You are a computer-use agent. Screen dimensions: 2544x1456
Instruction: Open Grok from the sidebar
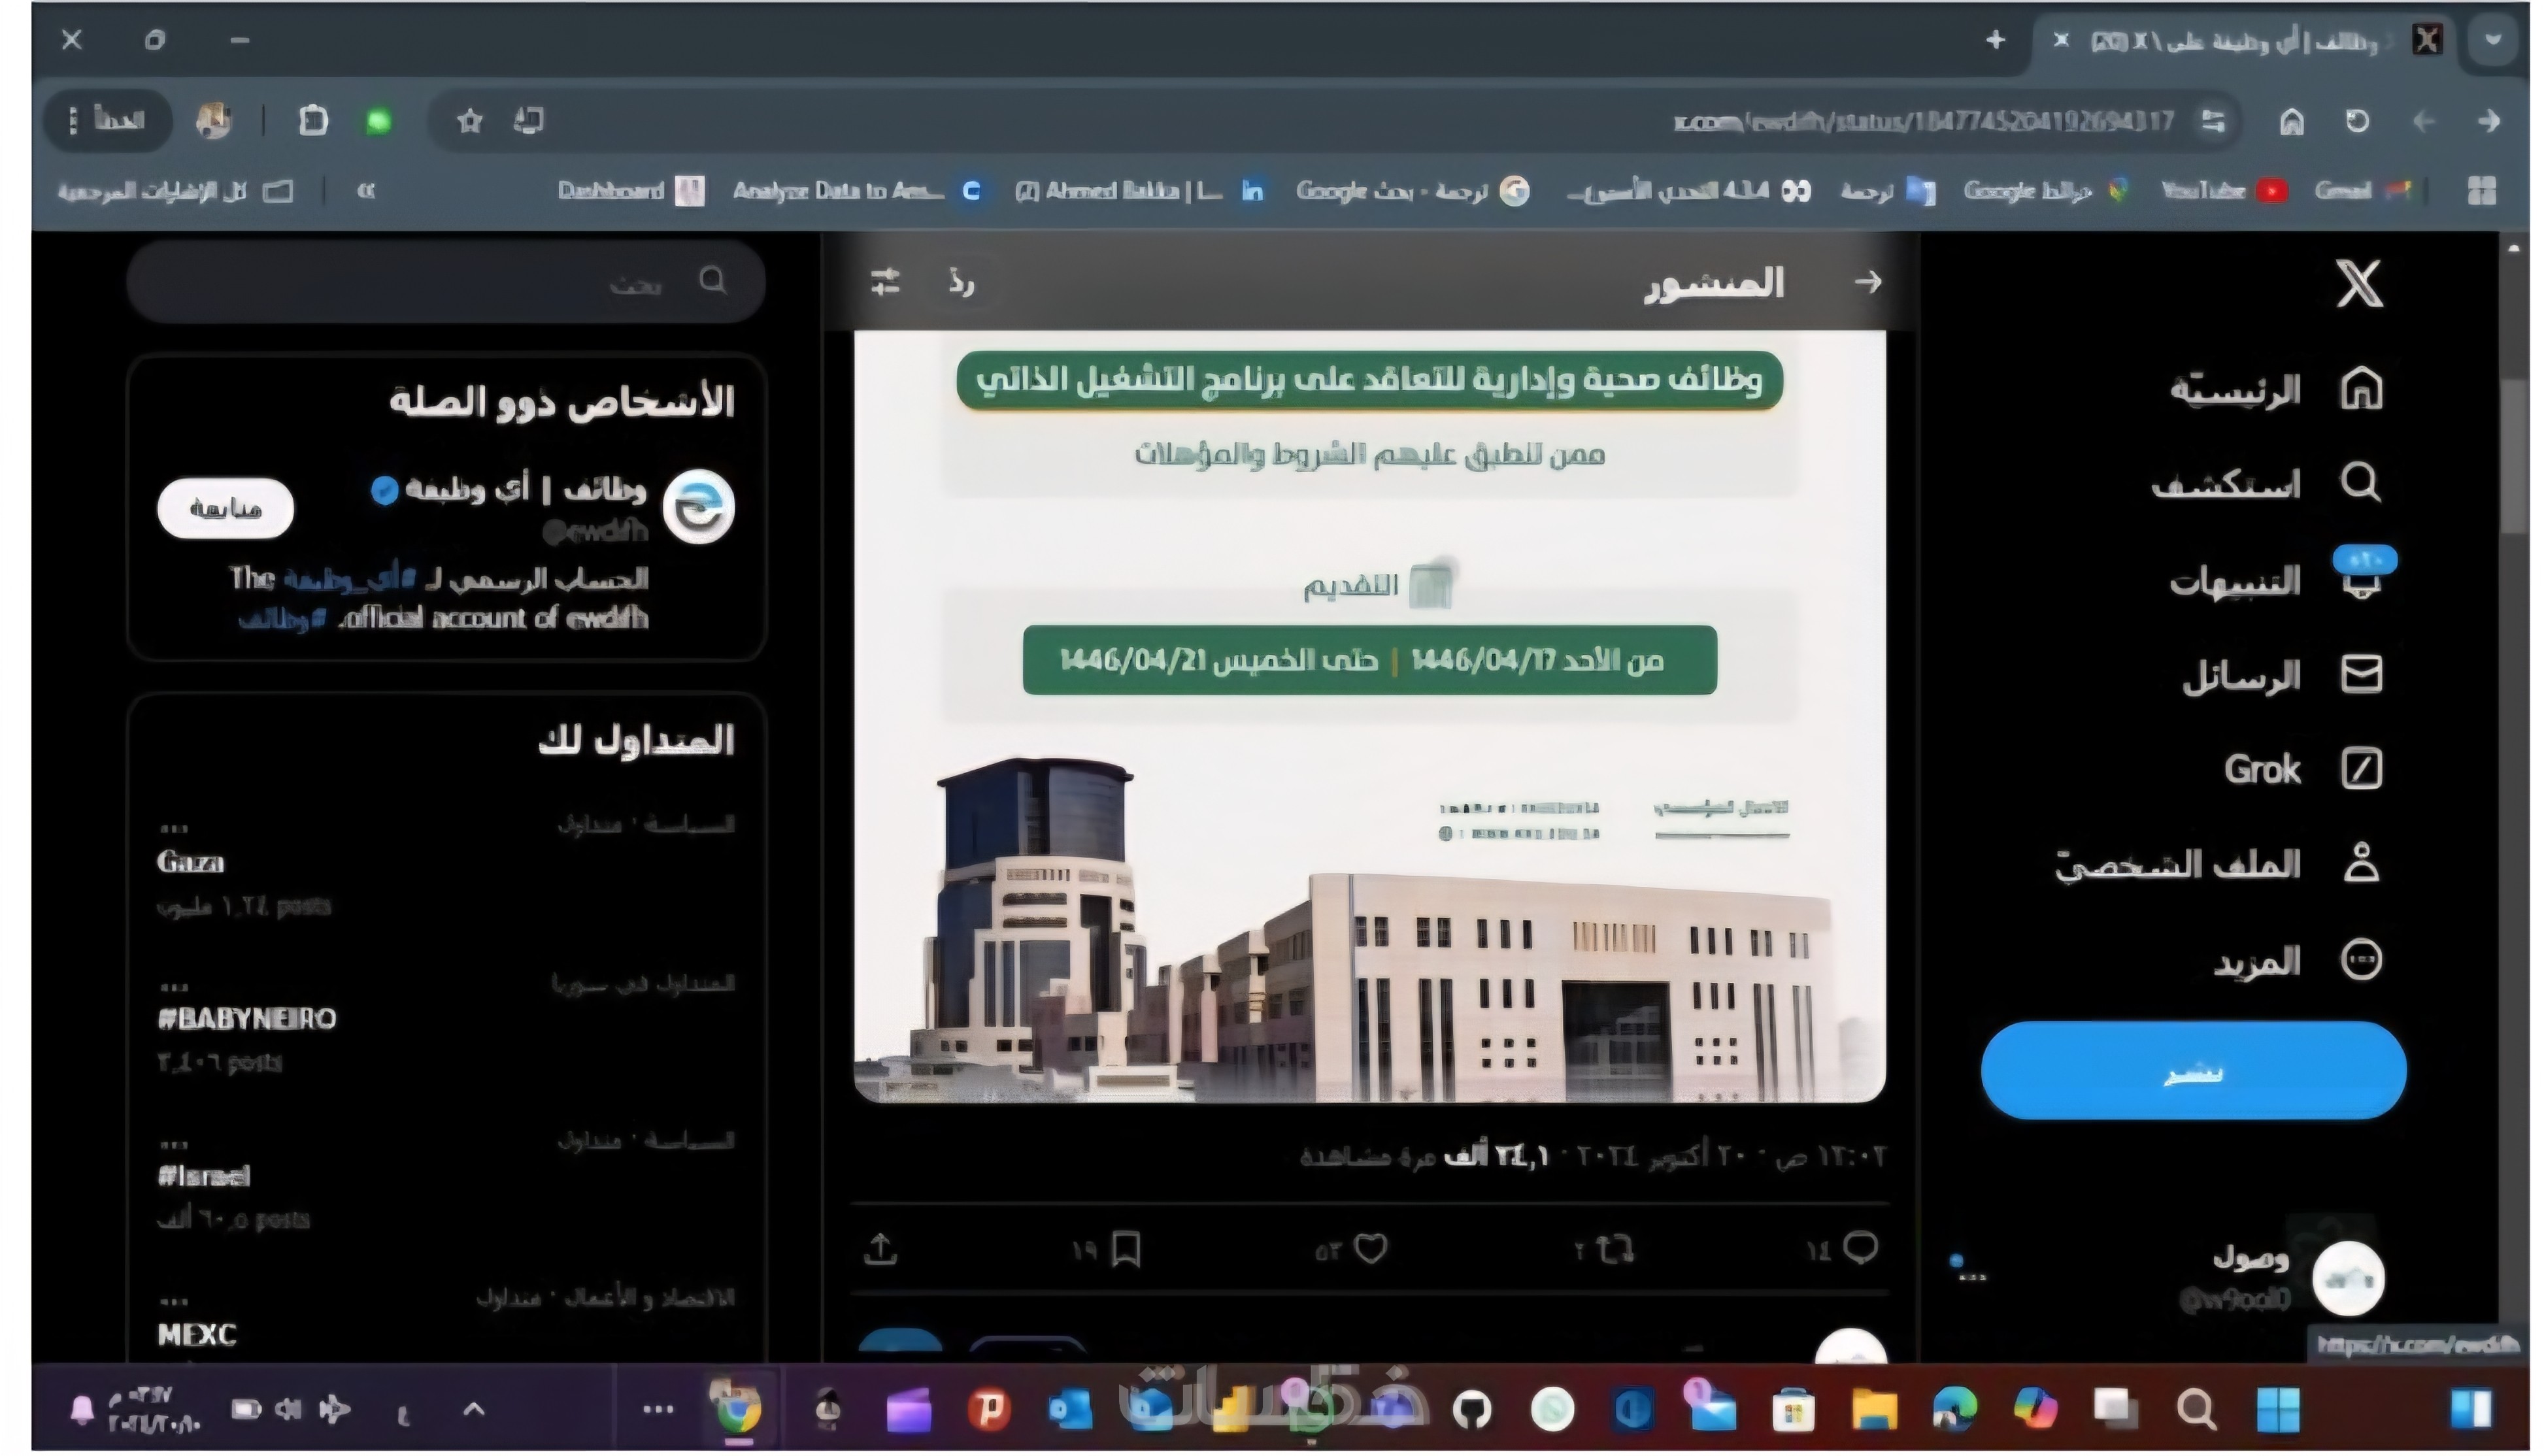click(x=2361, y=770)
